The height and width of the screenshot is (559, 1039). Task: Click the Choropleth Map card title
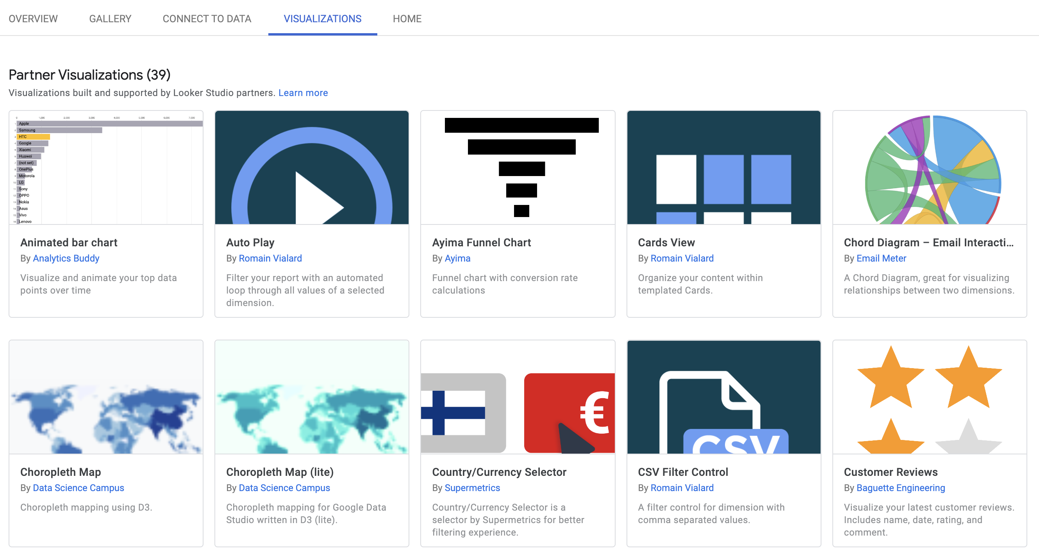click(61, 472)
